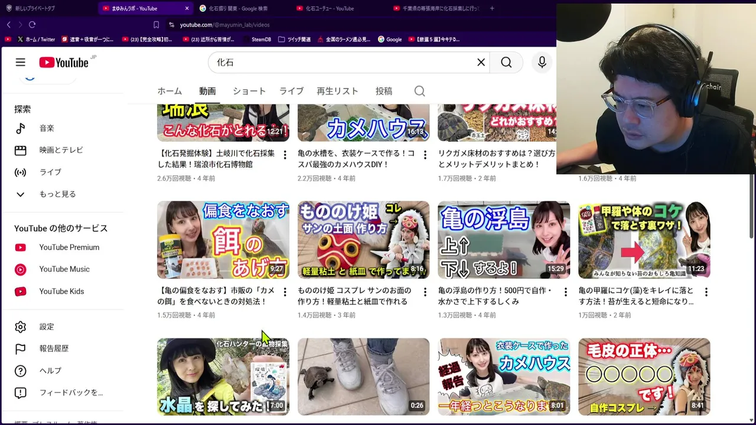Viewport: 756px width, 425px height.
Task: Play 衣装ケースで作ったカメハウス 8:01 thumbnail
Action: pyautogui.click(x=504, y=377)
